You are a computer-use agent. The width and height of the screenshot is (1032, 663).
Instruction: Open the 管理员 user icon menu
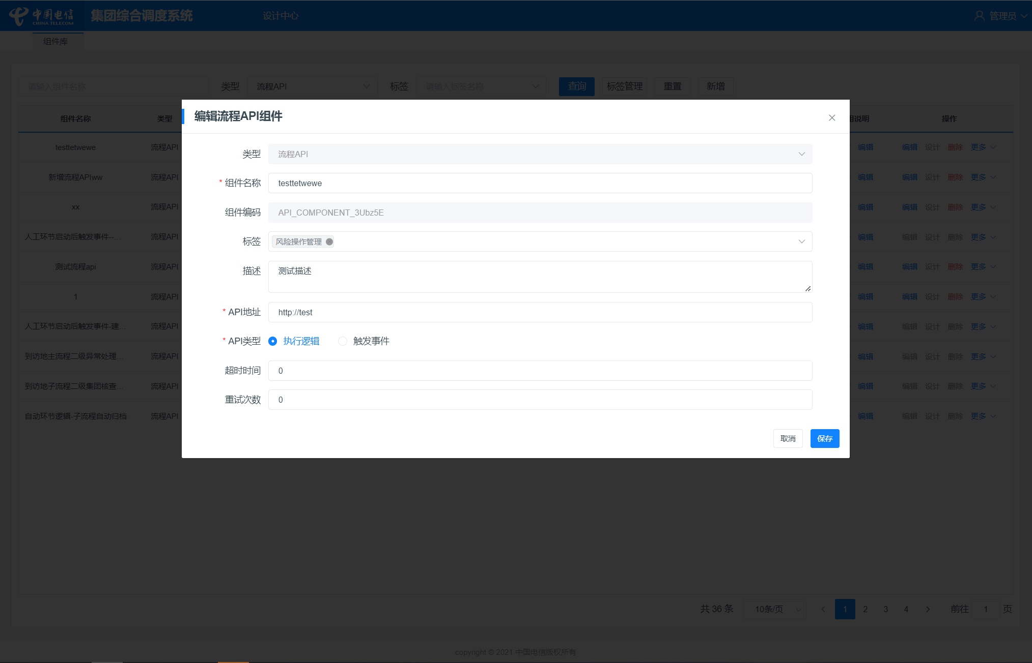point(979,16)
